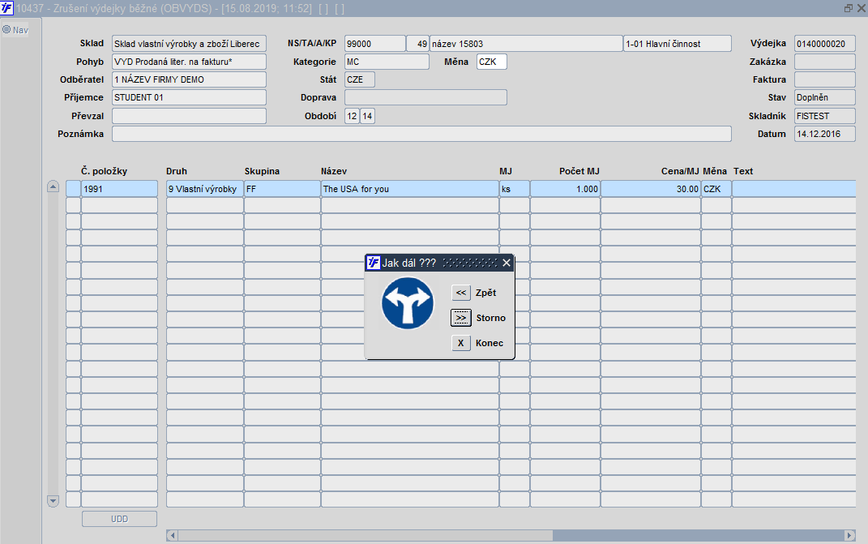Click the cell 9 Vlastní výrobky
The height and width of the screenshot is (544, 868).
[x=205, y=189]
